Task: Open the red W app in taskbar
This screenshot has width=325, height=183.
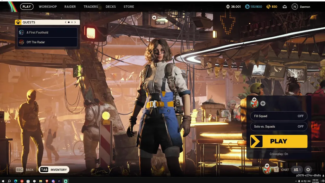Action: 22,181
